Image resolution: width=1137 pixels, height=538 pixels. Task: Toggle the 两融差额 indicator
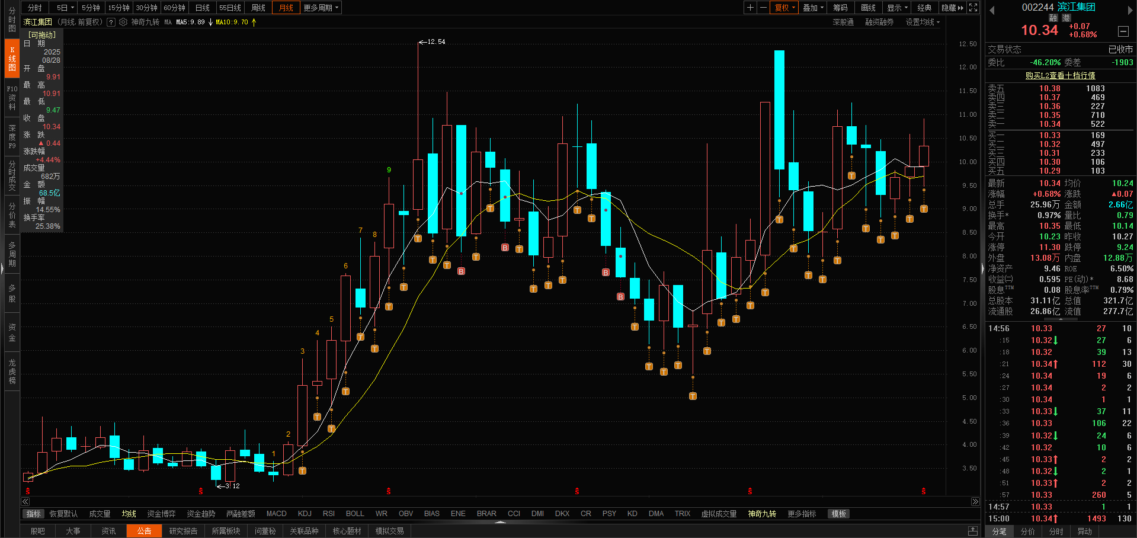click(x=241, y=514)
